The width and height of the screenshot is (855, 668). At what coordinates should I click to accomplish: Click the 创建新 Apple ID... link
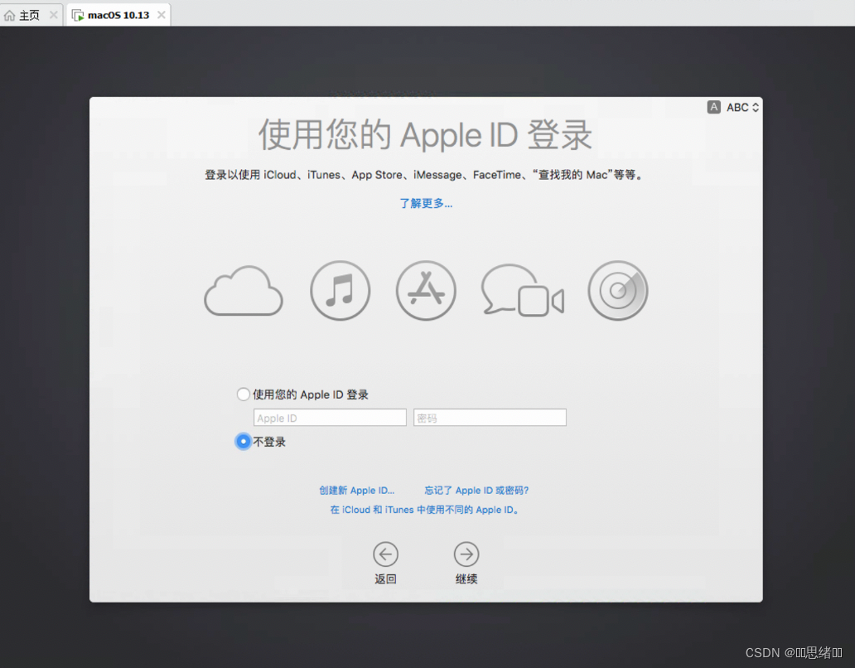point(356,491)
